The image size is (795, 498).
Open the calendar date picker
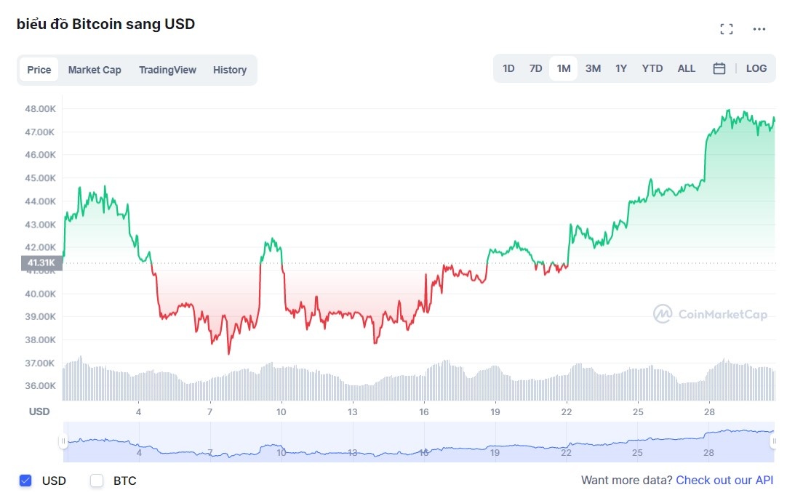(719, 68)
